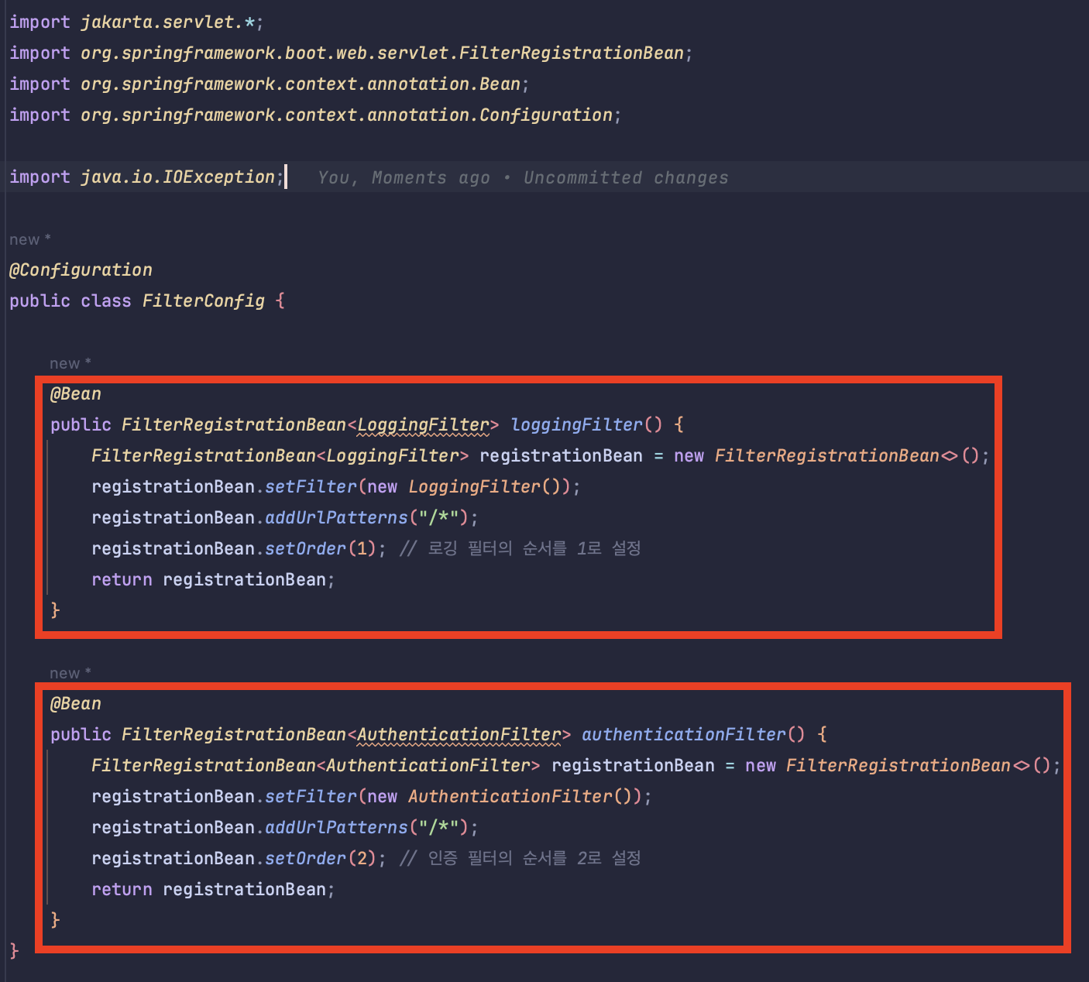The width and height of the screenshot is (1089, 982).
Task: Click setFilter in the setFilter(new AuthenticationFilter()) call
Action: pos(311,797)
